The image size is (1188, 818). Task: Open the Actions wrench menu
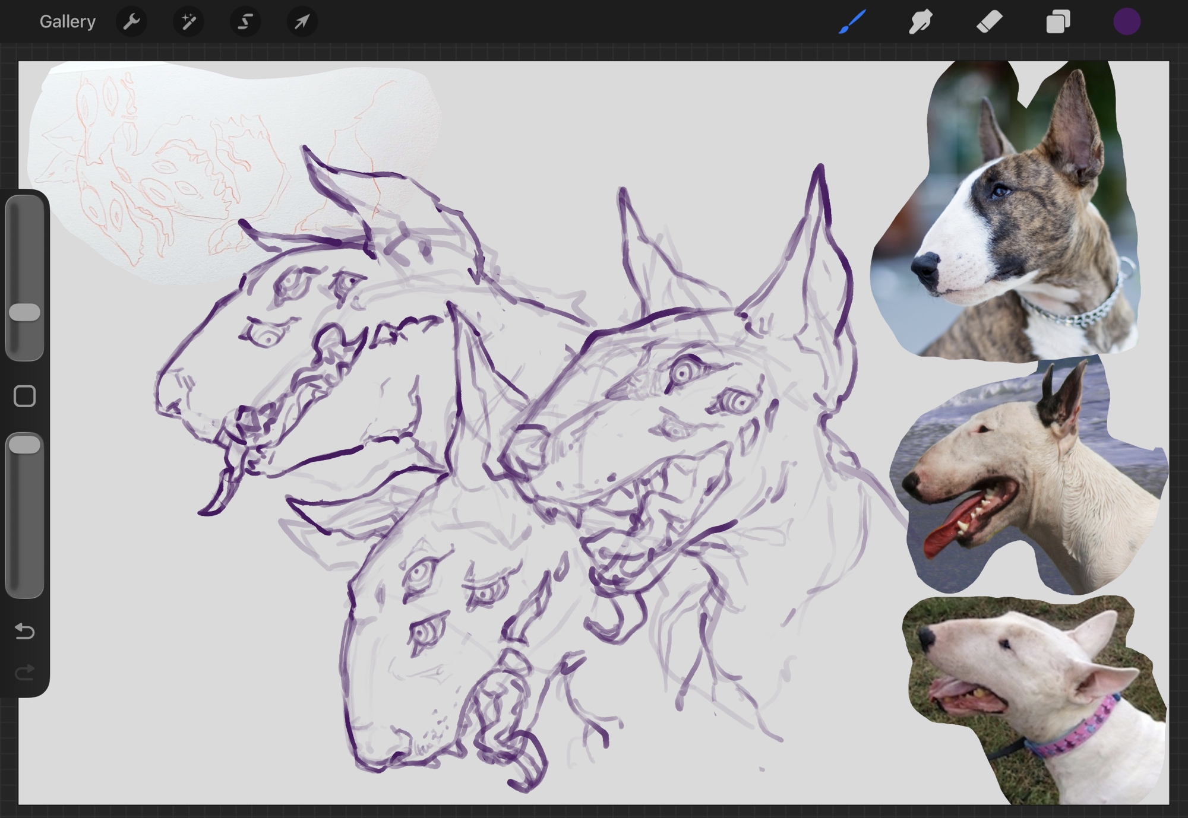coord(131,23)
